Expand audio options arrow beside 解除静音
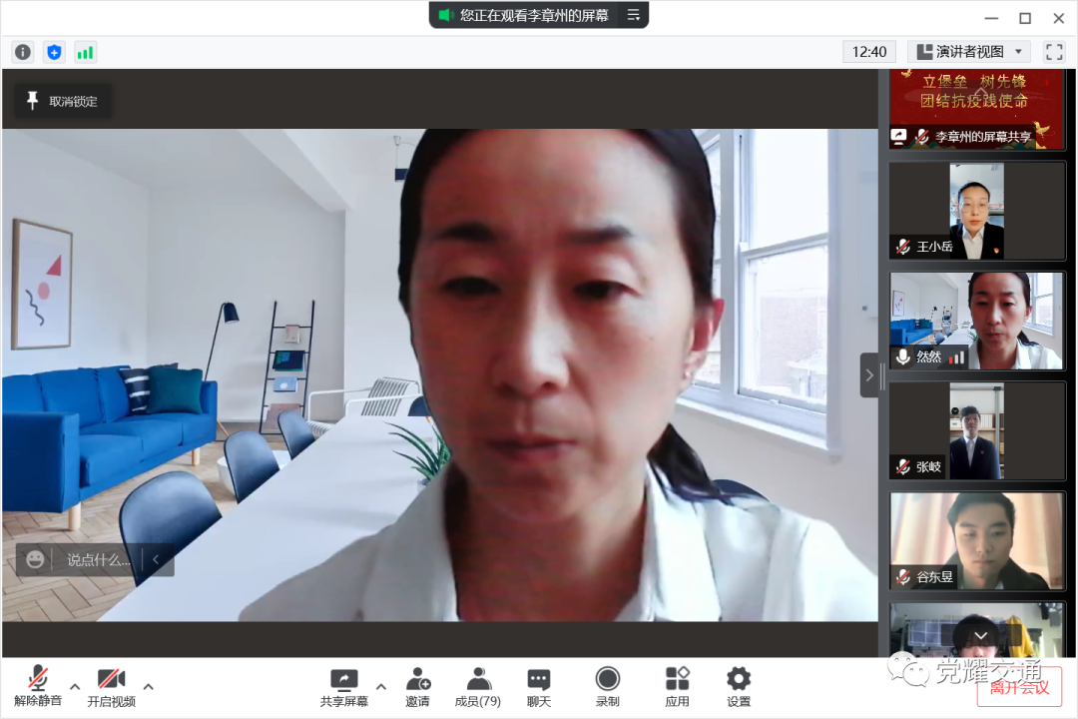This screenshot has width=1078, height=719. 75,686
